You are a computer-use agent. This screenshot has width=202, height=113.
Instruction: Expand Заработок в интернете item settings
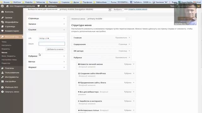coord(134,101)
